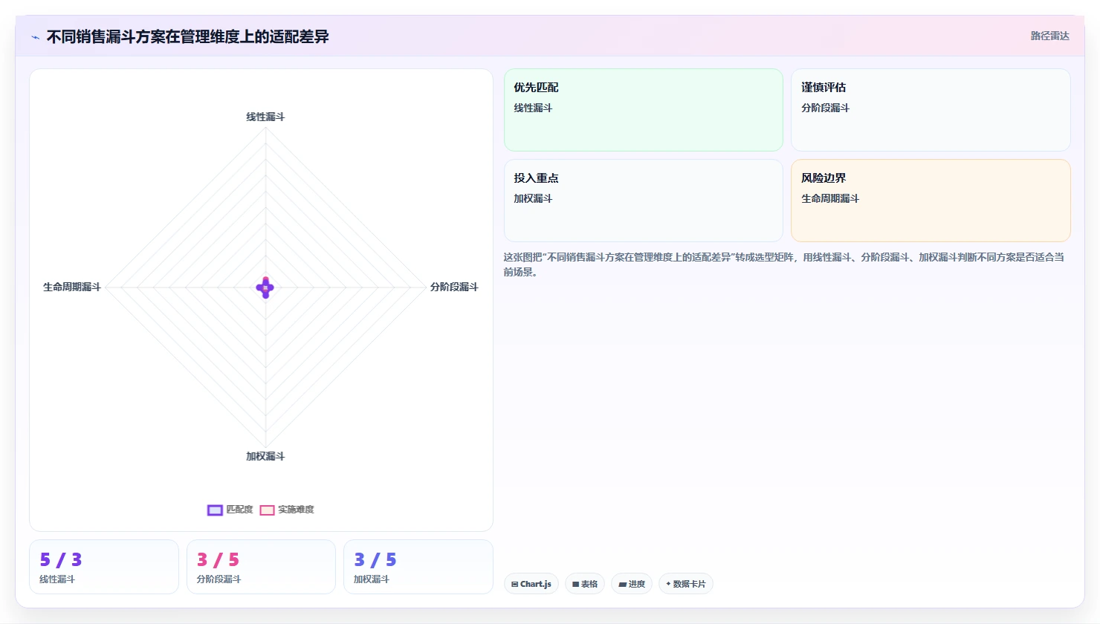1100x624 pixels.
Task: Click the 分阶段漏斗 radar axis label
Action: 454,287
